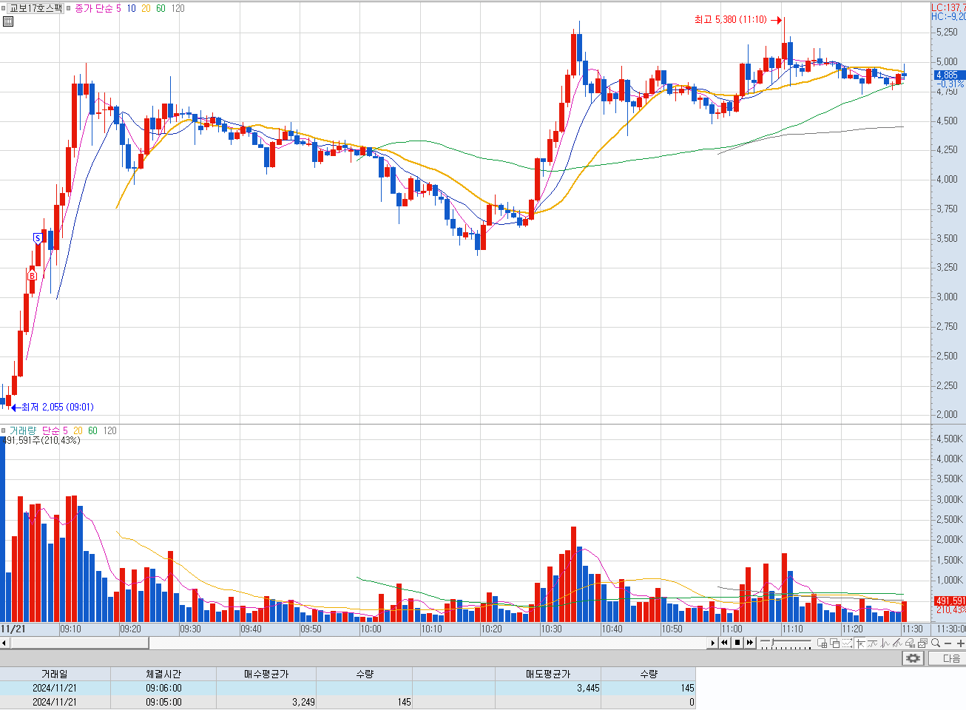Click the 매도평균가 column header
This screenshot has height=710, width=966.
pos(548,674)
